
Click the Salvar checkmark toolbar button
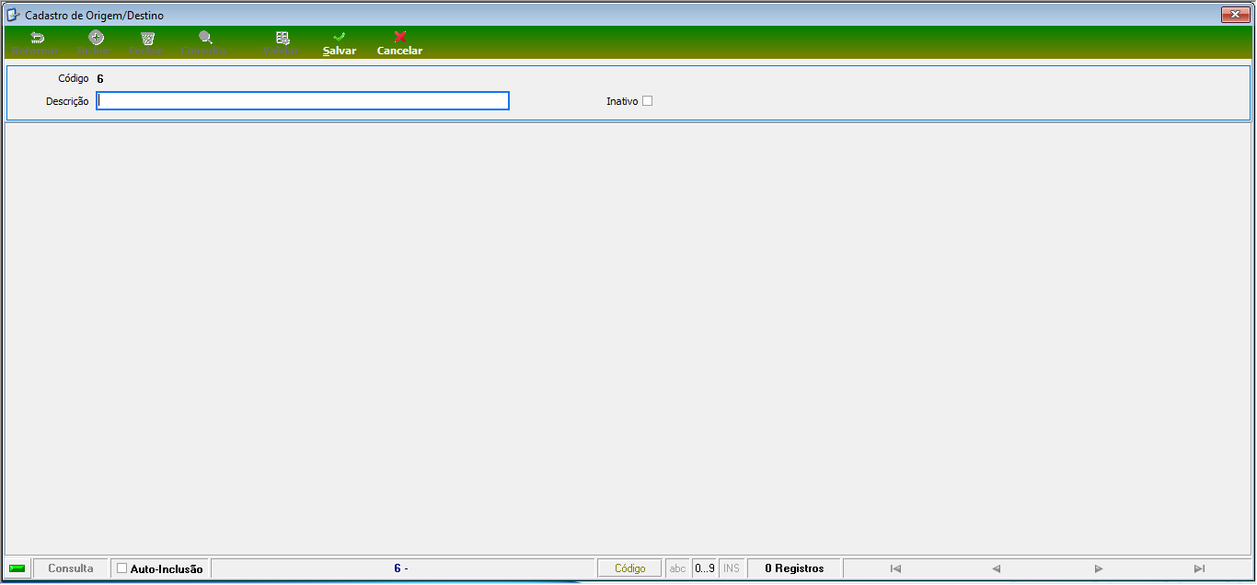pyautogui.click(x=339, y=43)
